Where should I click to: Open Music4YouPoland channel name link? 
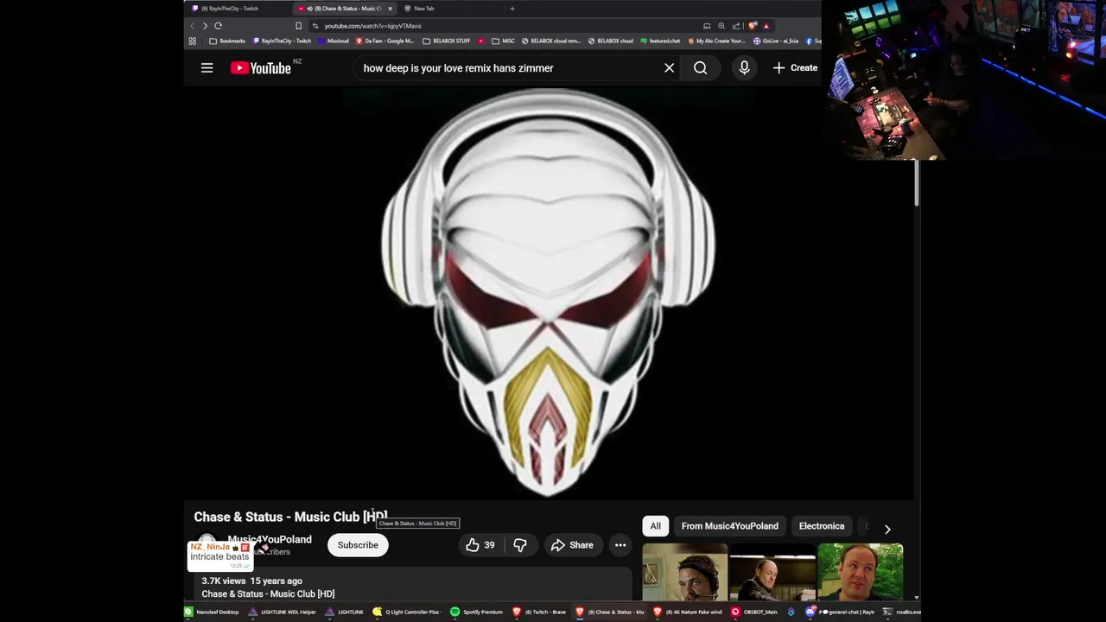point(269,539)
